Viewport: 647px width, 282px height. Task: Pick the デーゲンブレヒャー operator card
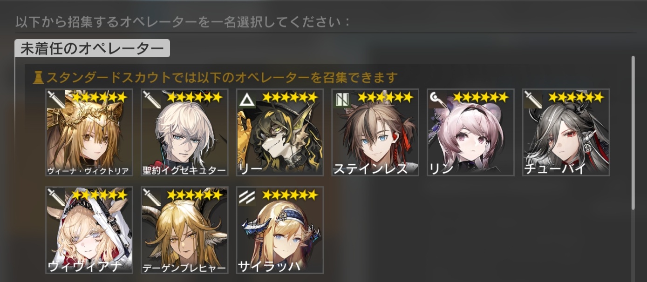(184, 230)
